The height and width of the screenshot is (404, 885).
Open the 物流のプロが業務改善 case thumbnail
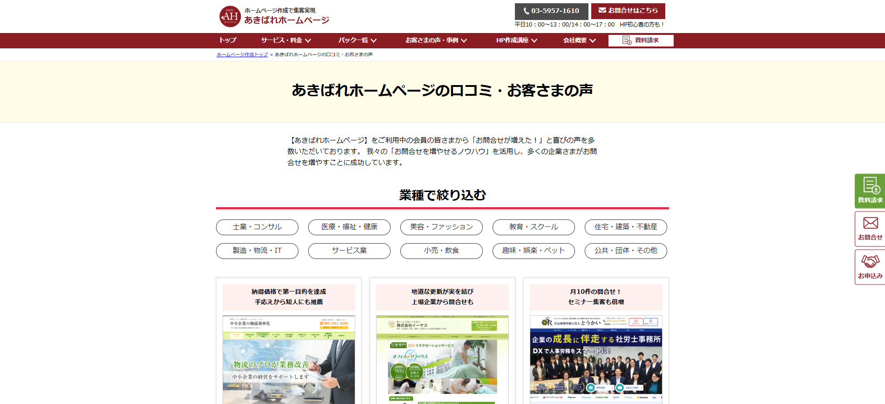(289, 359)
